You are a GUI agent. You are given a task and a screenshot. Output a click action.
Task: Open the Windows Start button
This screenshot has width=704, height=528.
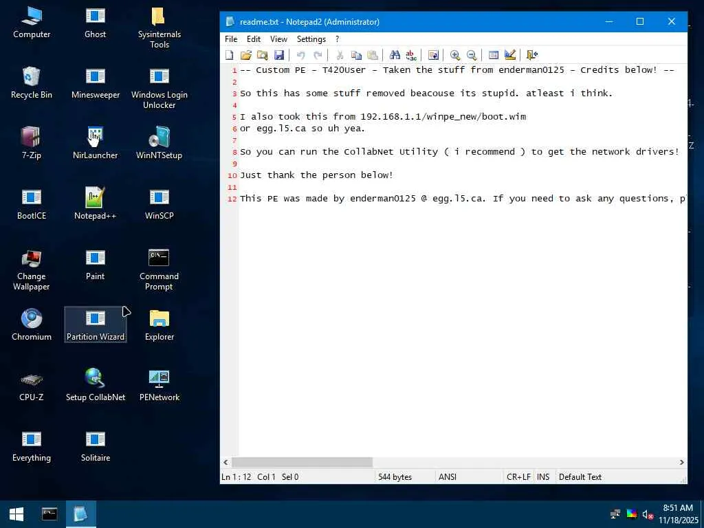16,514
